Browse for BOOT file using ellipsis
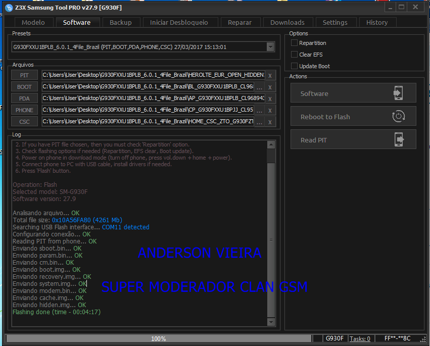 (259, 87)
